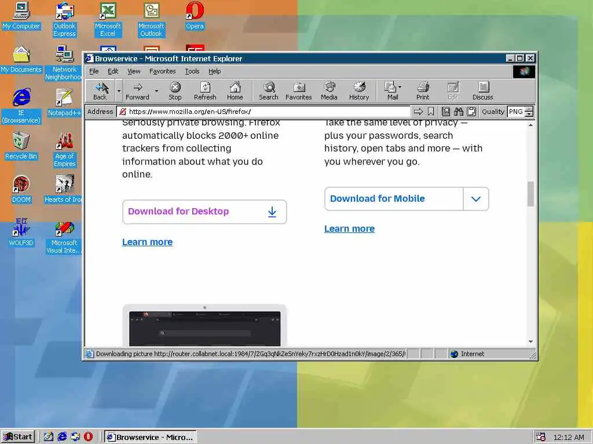Screen dimensions: 593x444
Task: Expand the Back button history dropdown arrow
Action: [119, 91]
